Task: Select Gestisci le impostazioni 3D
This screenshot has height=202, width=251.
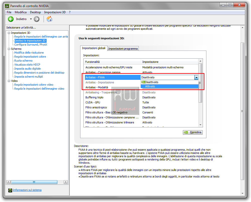Action: coord(30,41)
